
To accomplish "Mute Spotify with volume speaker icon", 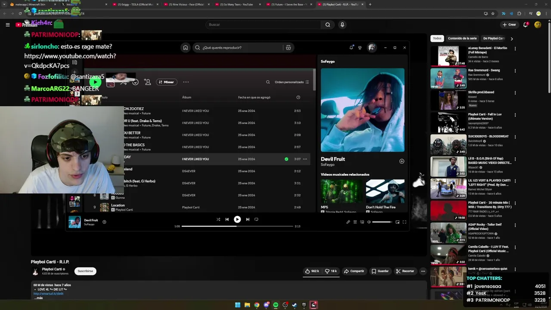I will click(x=369, y=222).
